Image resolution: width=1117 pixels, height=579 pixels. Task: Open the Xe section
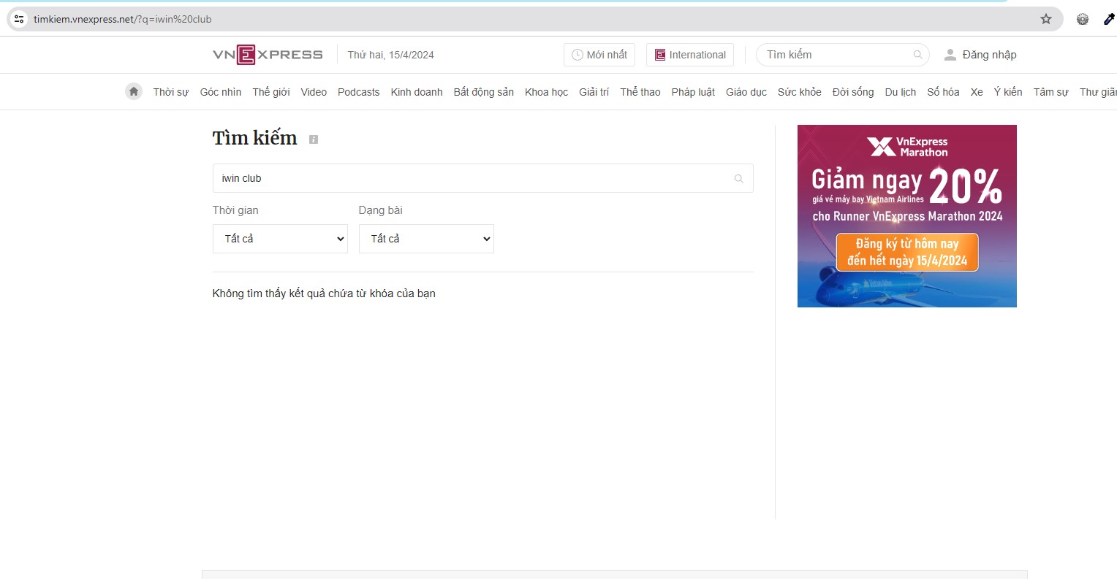coord(977,92)
